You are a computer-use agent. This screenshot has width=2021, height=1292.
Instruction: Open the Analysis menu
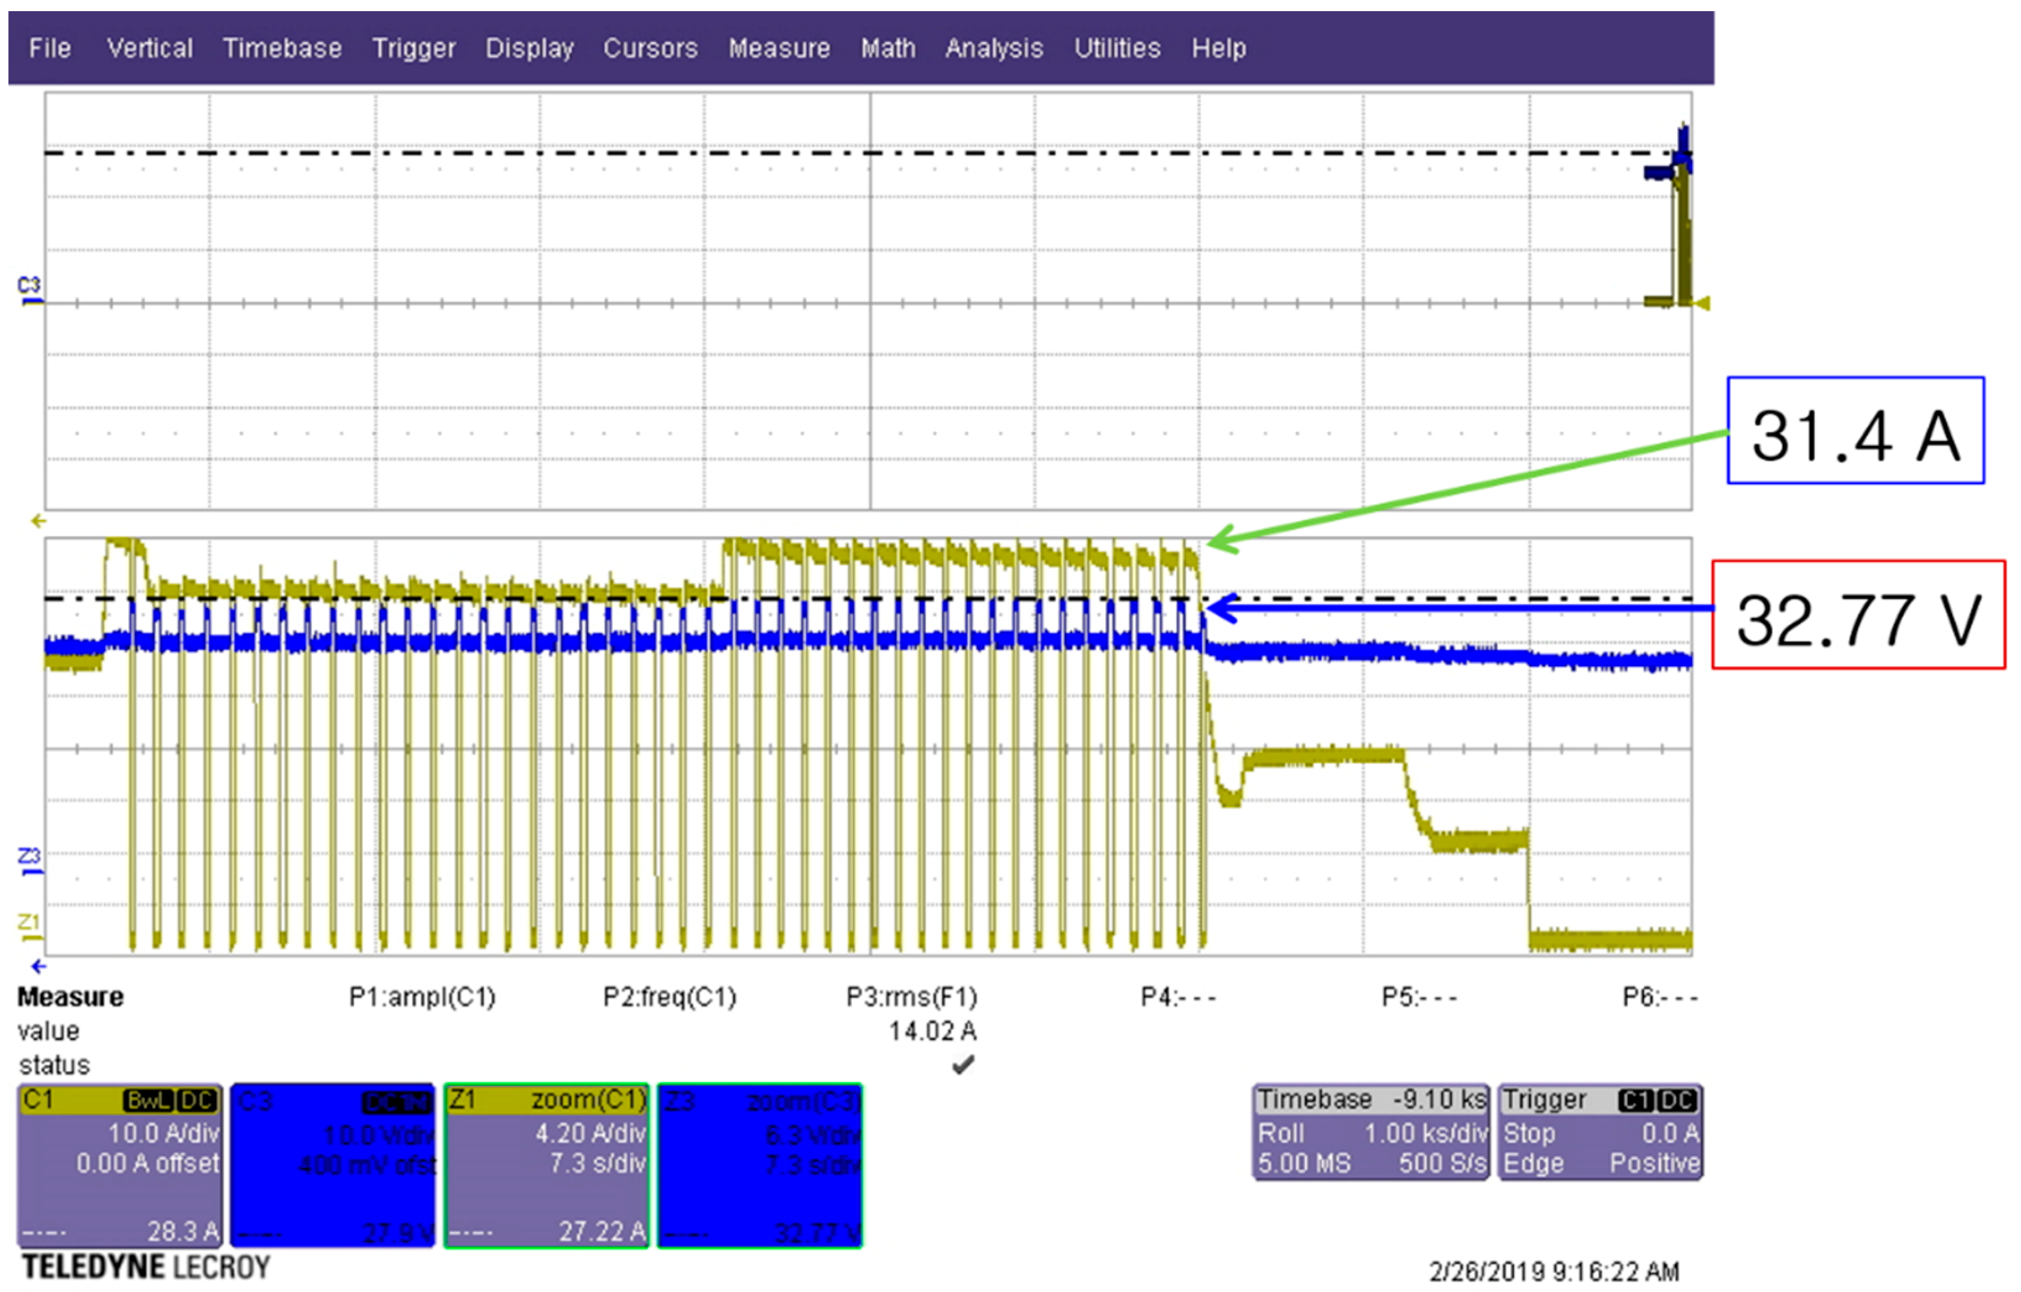pos(993,48)
